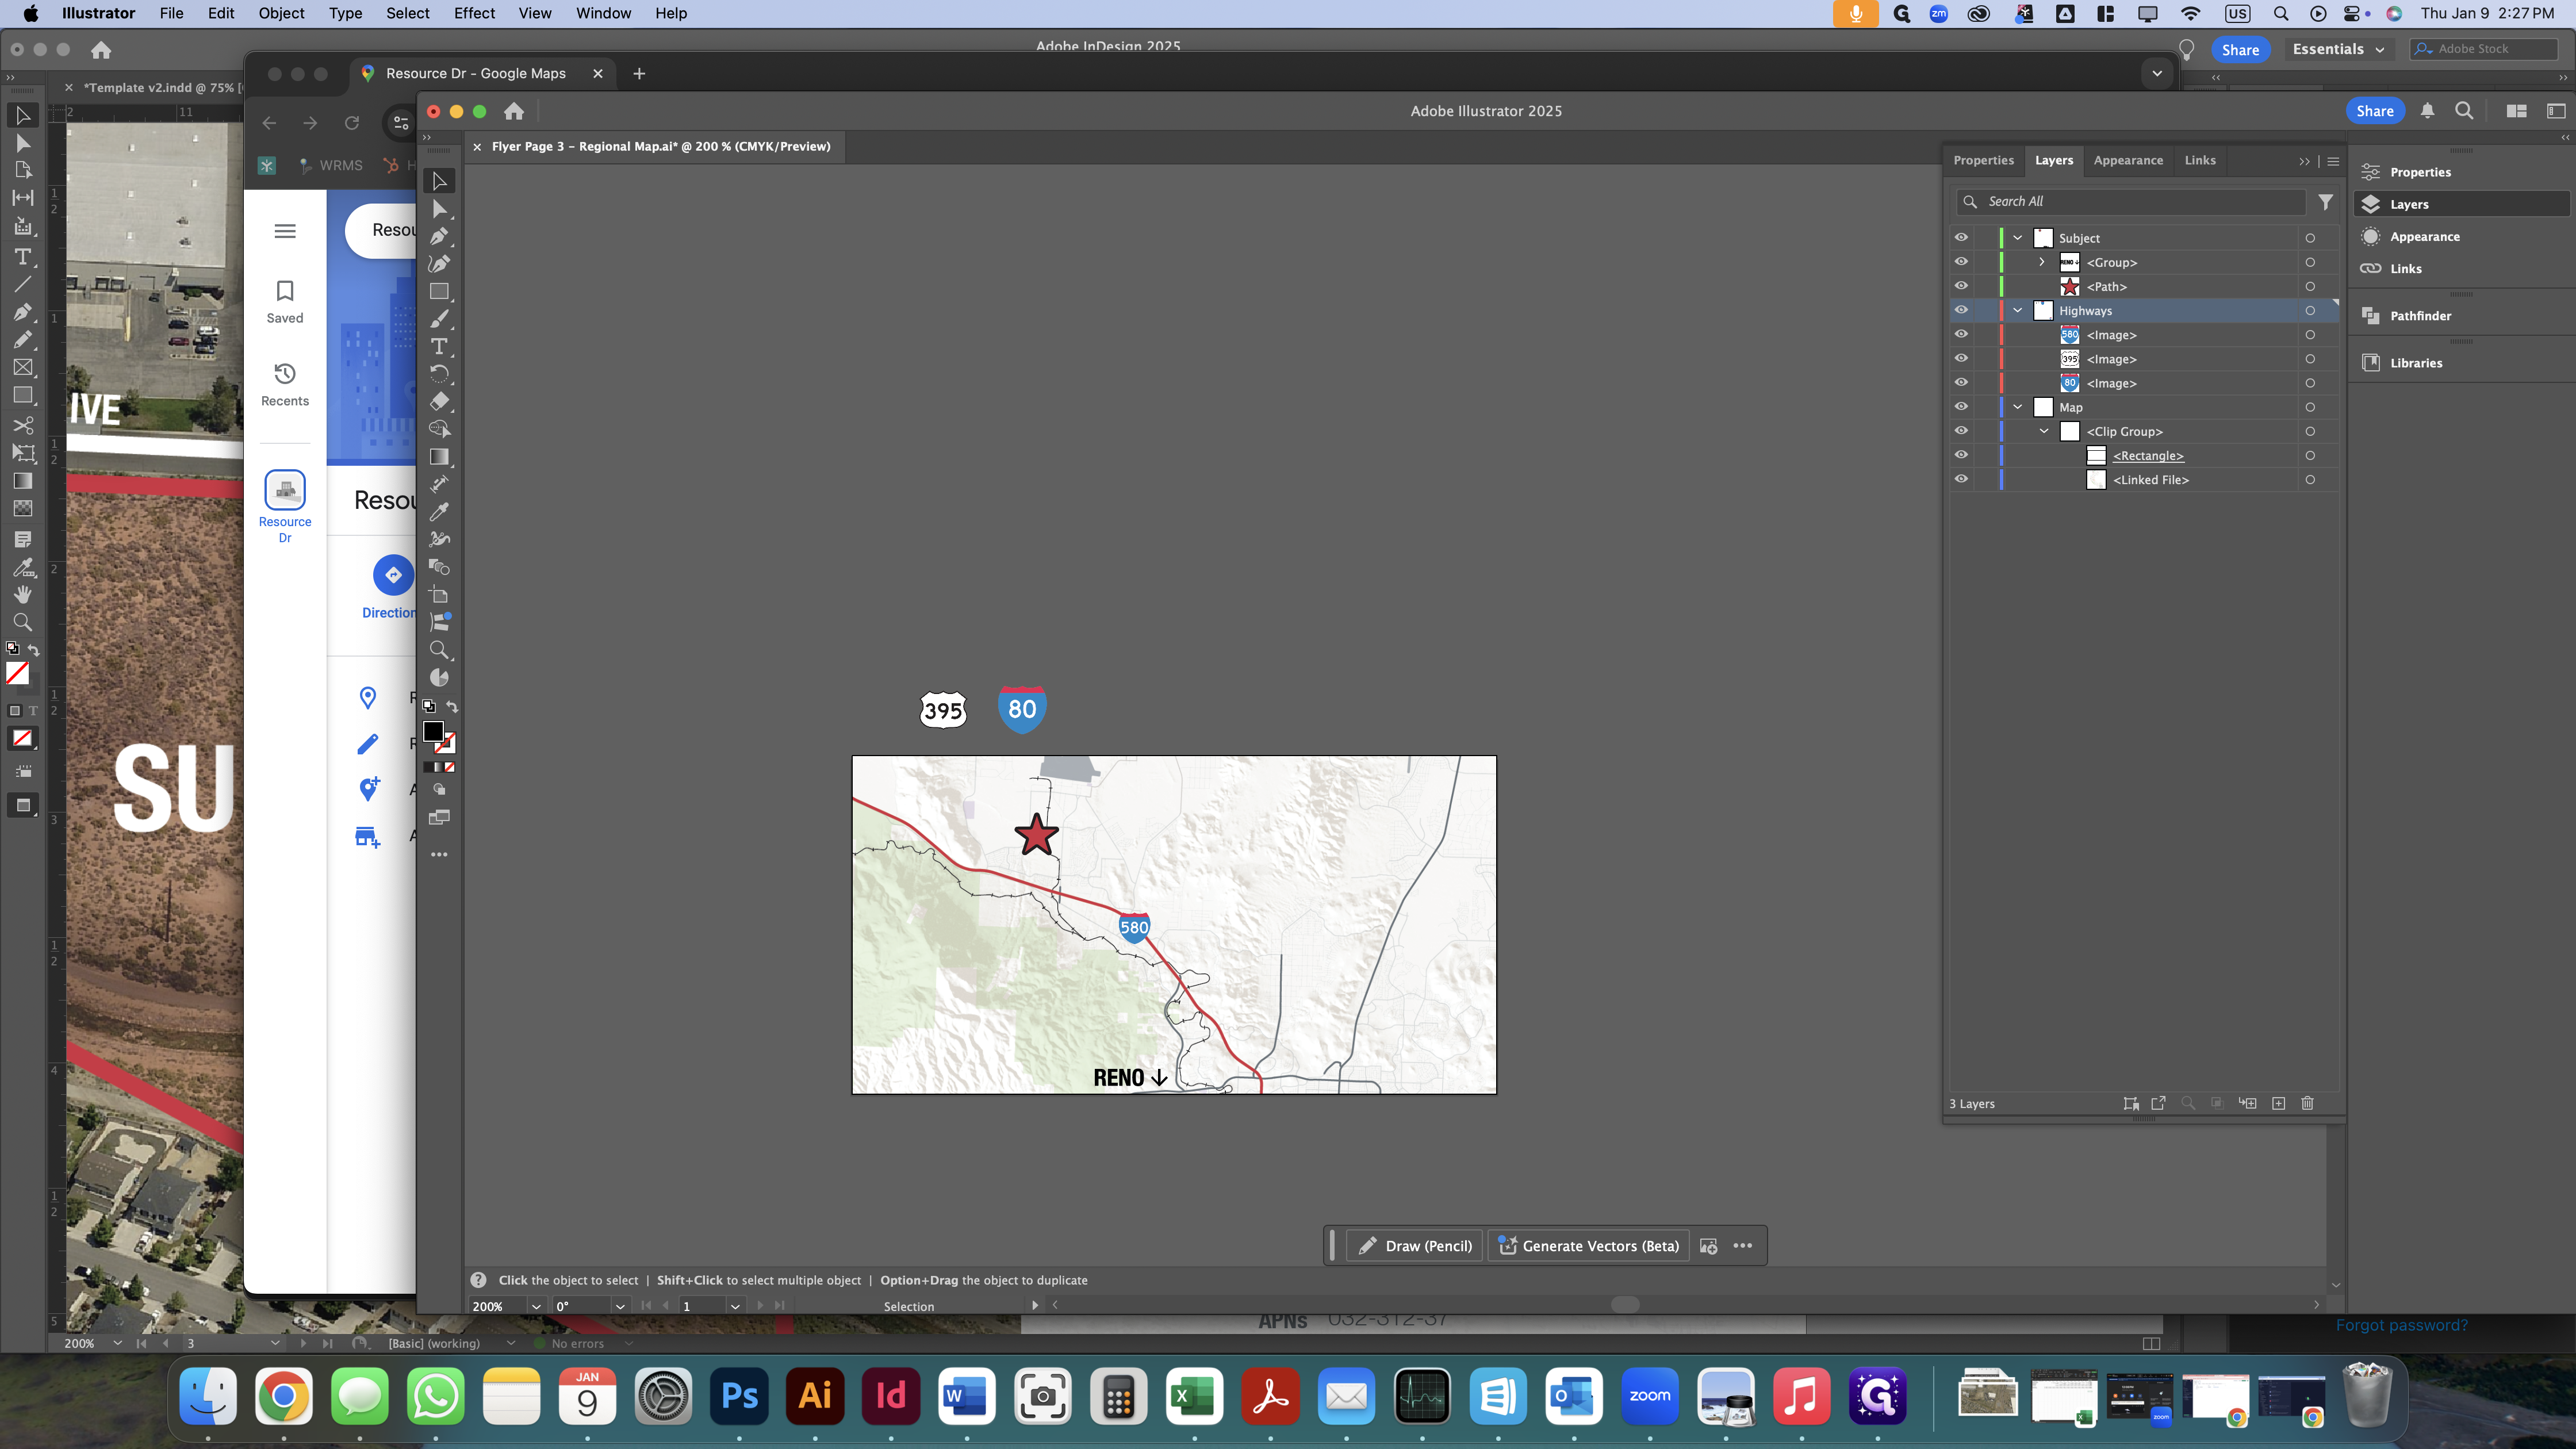
Task: Select InDesign Type tool in left toolbar
Action: [22, 257]
